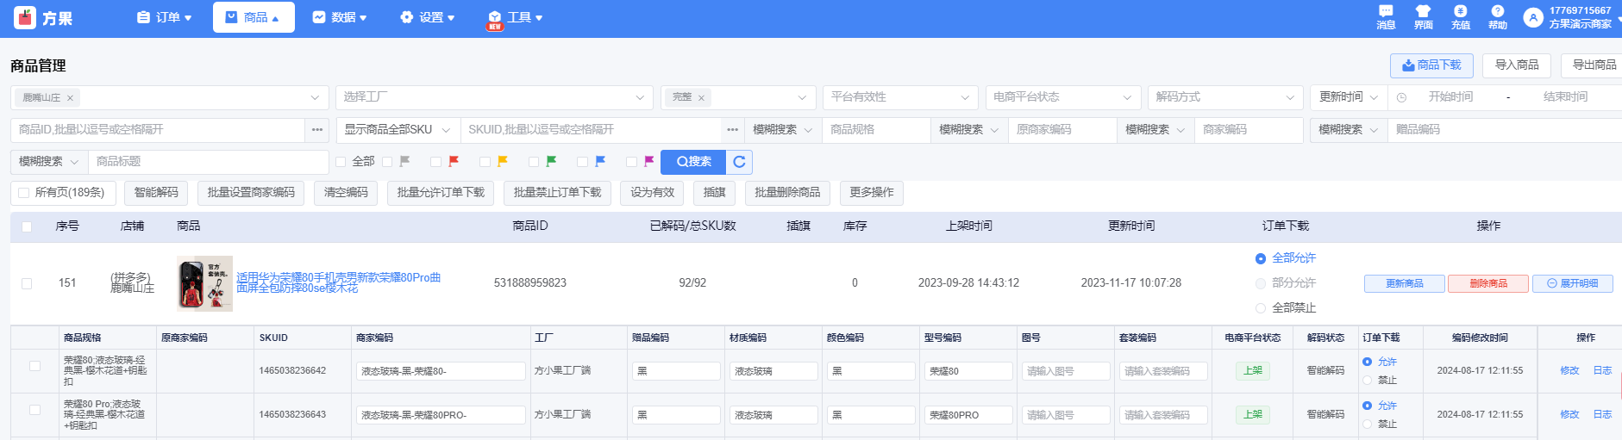Select the red flag filter
This screenshot has height=440, width=1622.
[454, 162]
